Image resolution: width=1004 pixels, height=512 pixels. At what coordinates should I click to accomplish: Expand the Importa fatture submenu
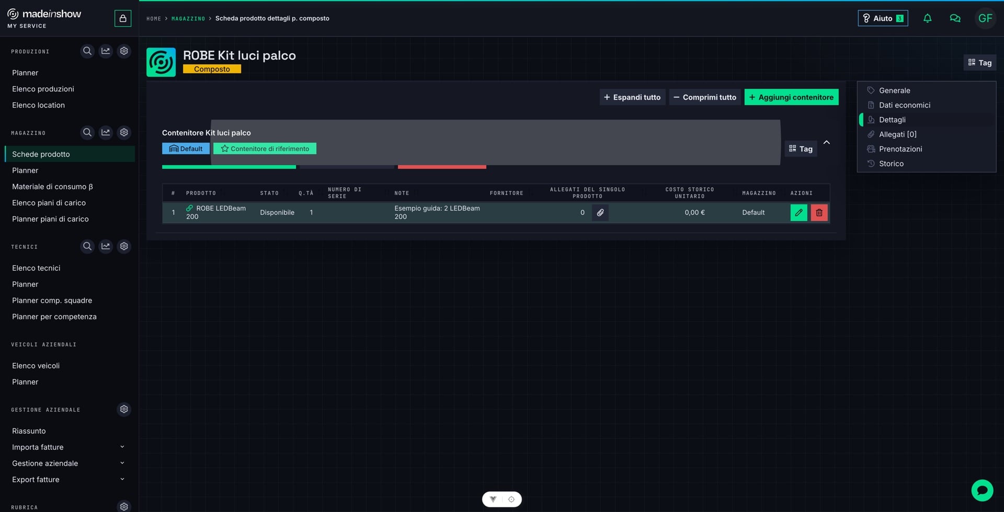coord(122,447)
